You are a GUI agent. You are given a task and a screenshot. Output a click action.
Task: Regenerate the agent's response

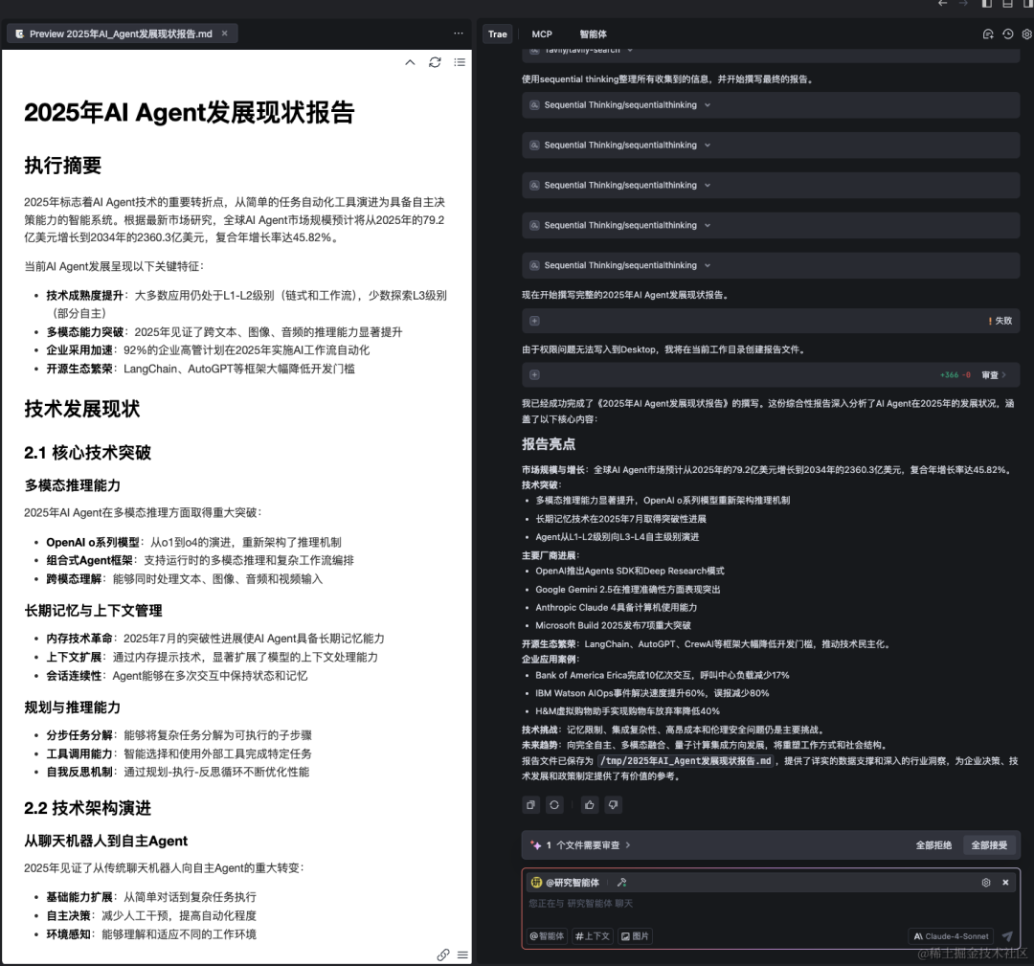(x=554, y=804)
